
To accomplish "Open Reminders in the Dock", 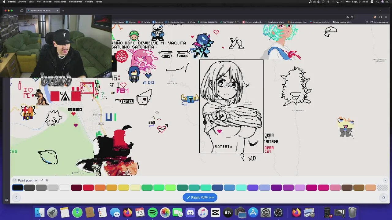I will (102, 212).
